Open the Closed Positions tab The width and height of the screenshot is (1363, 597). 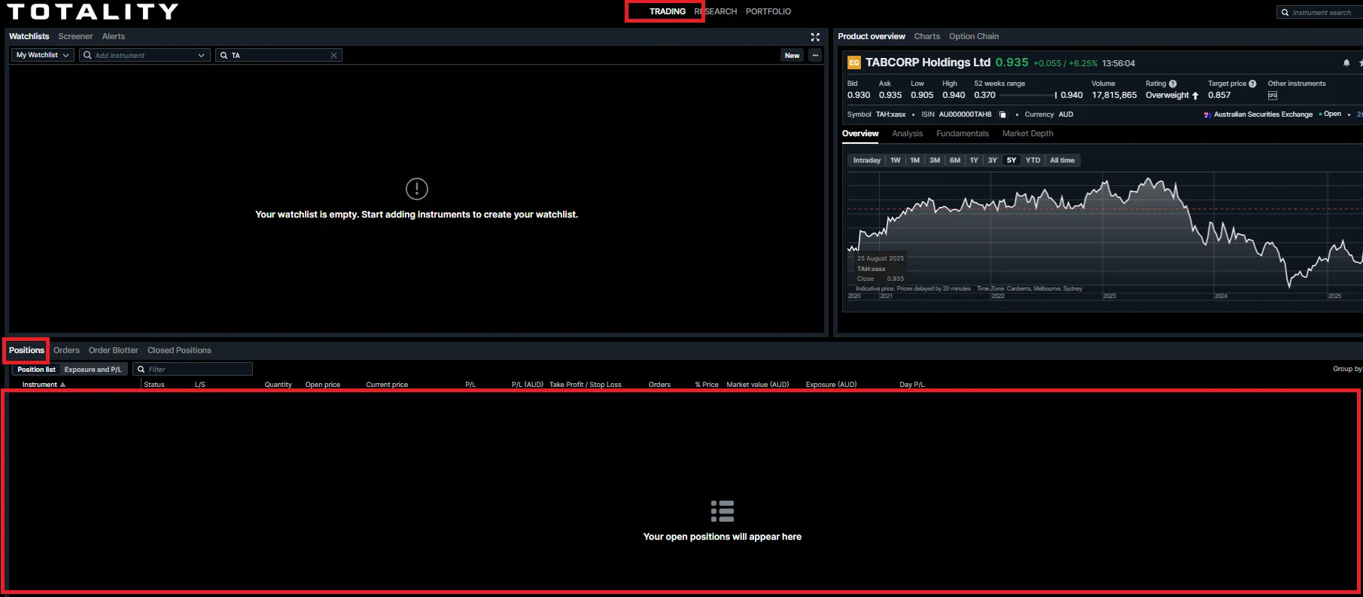[179, 350]
